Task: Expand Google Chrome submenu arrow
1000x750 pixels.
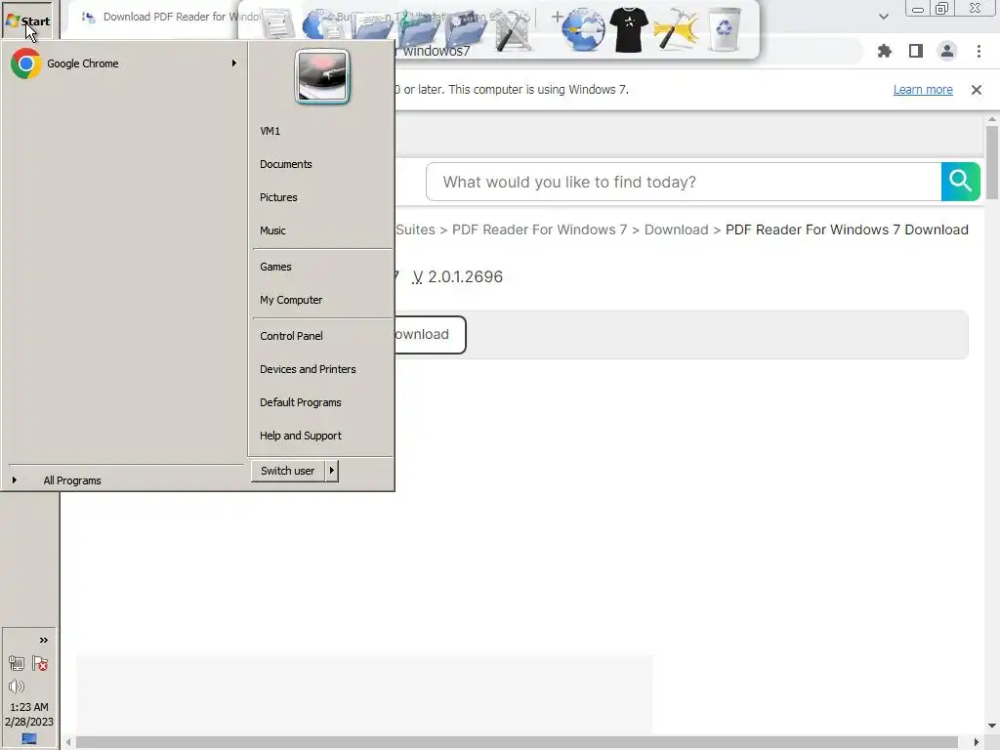Action: pyautogui.click(x=234, y=63)
